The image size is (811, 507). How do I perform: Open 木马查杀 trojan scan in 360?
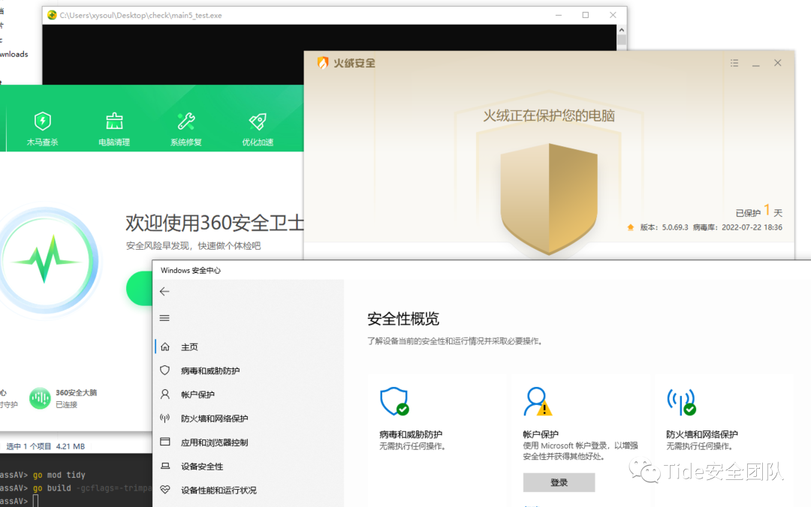pos(42,129)
